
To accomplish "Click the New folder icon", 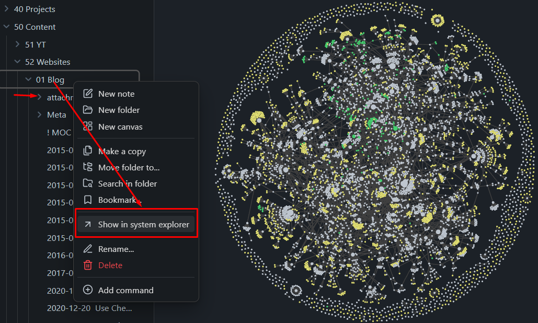I will [x=88, y=110].
